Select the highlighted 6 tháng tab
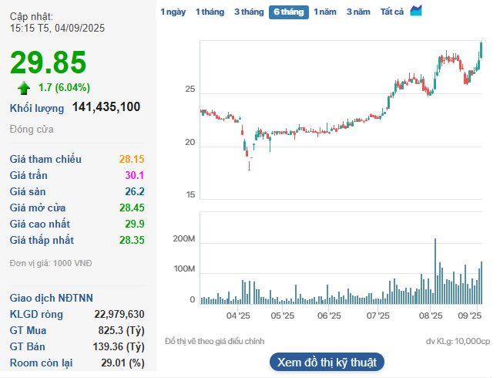Image resolution: width=500 pixels, height=378 pixels. tap(288, 12)
